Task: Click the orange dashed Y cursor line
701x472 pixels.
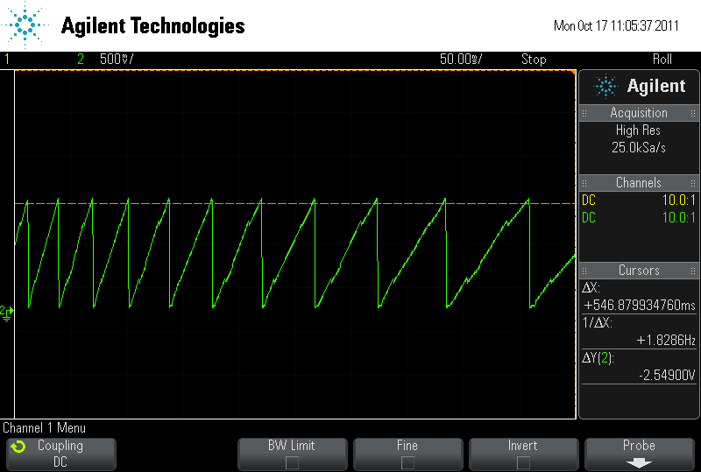Action: pyautogui.click(x=295, y=203)
